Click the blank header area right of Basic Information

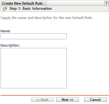pyautogui.click(x=80, y=9)
